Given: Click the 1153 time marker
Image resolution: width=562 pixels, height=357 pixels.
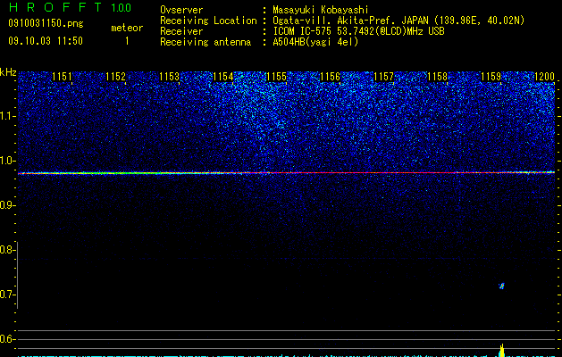Looking at the screenshot, I should click(x=169, y=77).
